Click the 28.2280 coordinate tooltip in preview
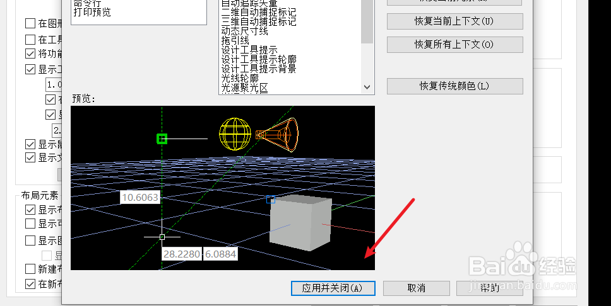Image resolution: width=611 pixels, height=306 pixels. tap(182, 254)
